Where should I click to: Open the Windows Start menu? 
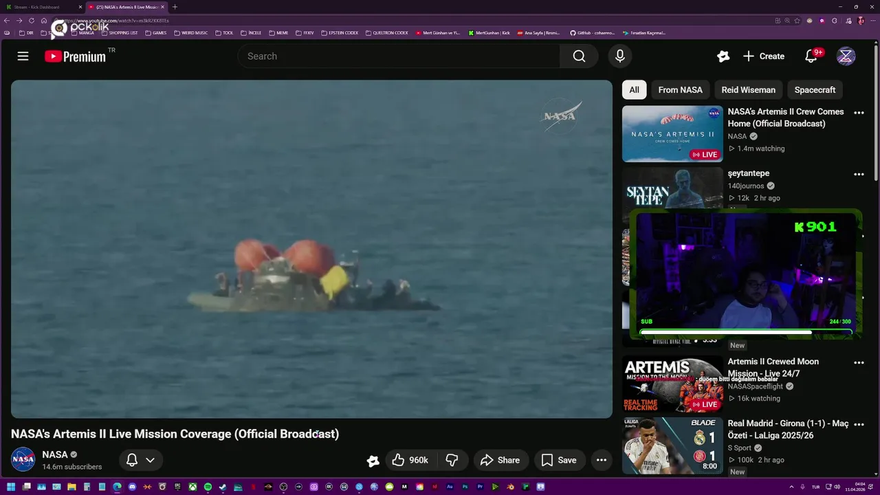[x=11, y=487]
